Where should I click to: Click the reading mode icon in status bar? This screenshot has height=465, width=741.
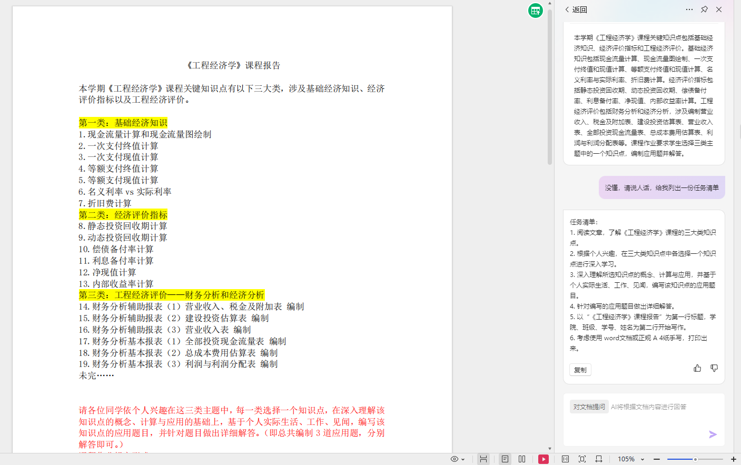click(x=565, y=459)
